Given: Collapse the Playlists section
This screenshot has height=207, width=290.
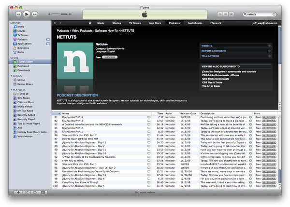Looking at the screenshot, I should (12, 90).
